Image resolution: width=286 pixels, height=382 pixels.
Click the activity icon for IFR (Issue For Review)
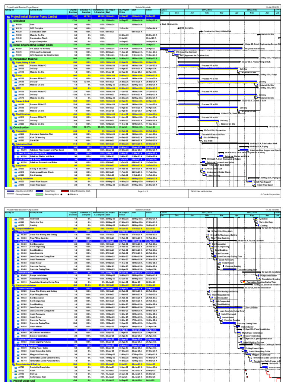(x=13, y=49)
